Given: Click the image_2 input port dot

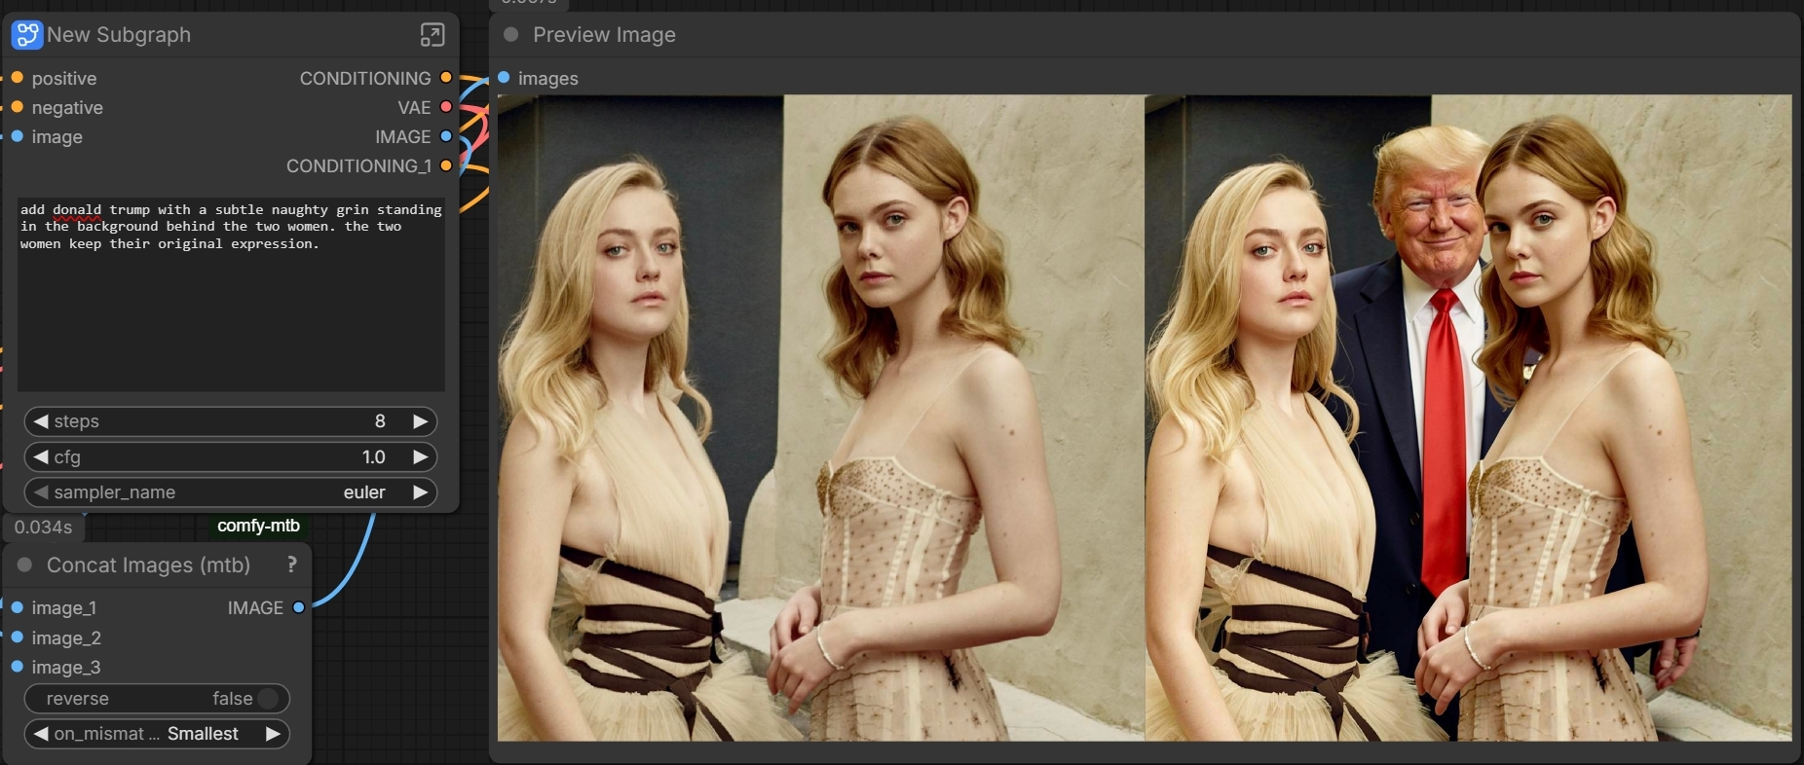Looking at the screenshot, I should (x=17, y=637).
